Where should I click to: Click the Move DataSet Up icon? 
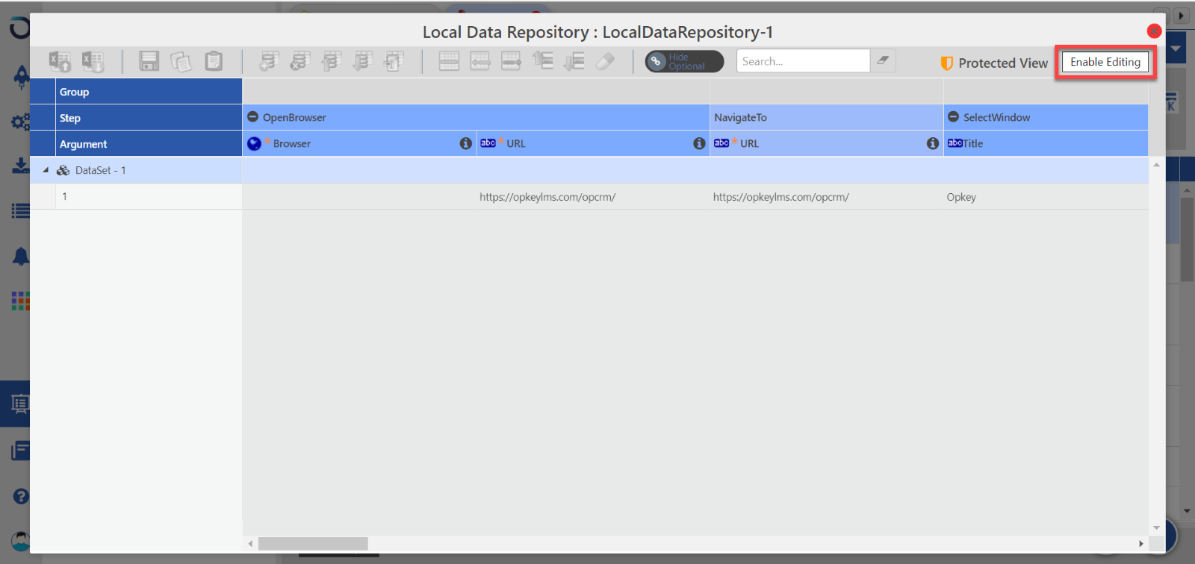coord(331,61)
